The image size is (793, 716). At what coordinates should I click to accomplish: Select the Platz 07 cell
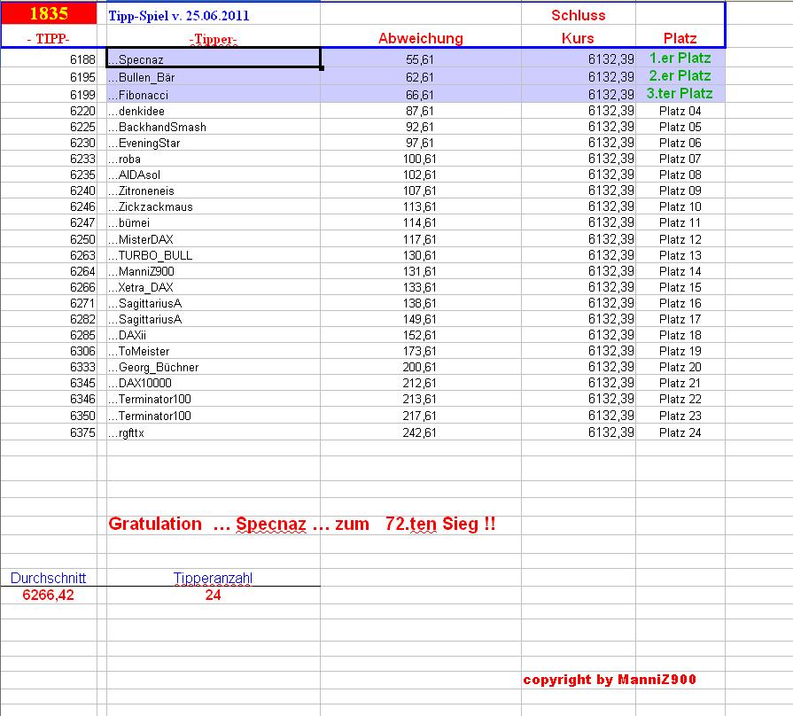[680, 159]
